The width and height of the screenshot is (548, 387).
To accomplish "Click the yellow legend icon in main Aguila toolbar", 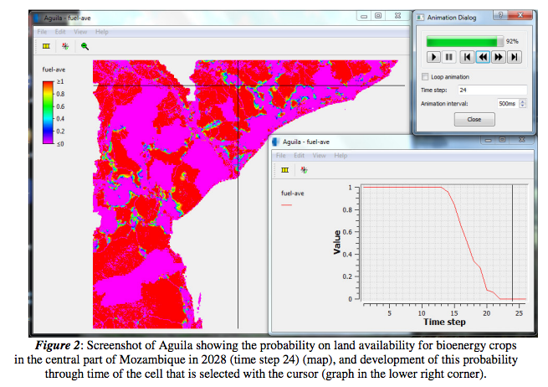I will point(46,46).
